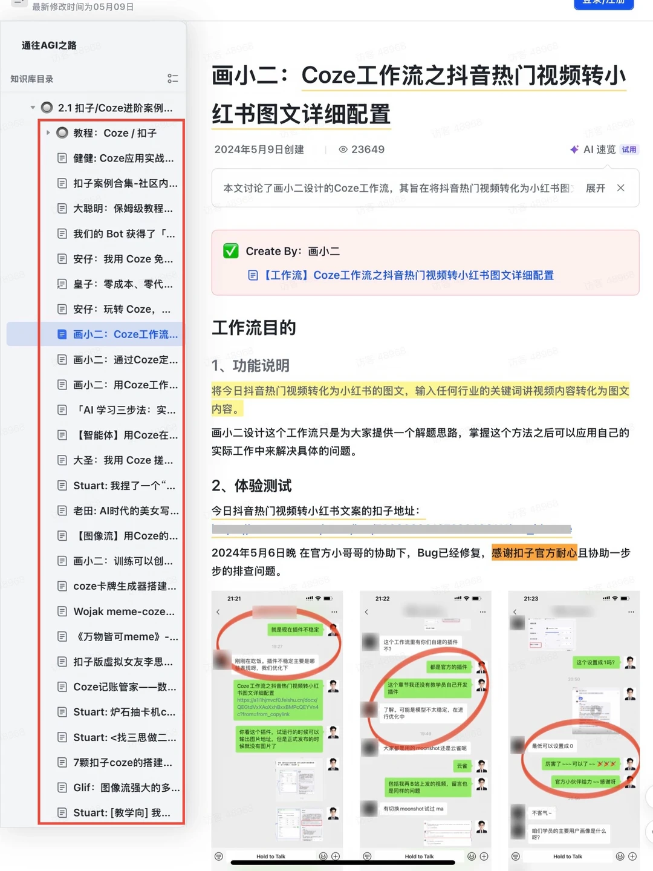Close the AI summary box

[621, 188]
